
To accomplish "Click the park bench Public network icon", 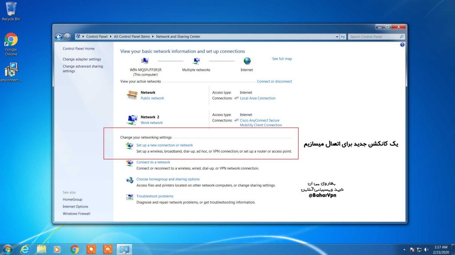I will 132,95.
